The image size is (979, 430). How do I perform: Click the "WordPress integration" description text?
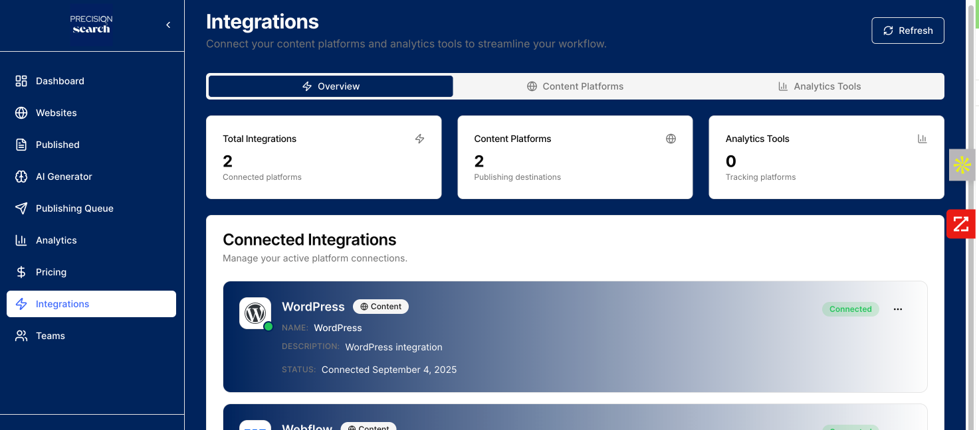coord(393,347)
